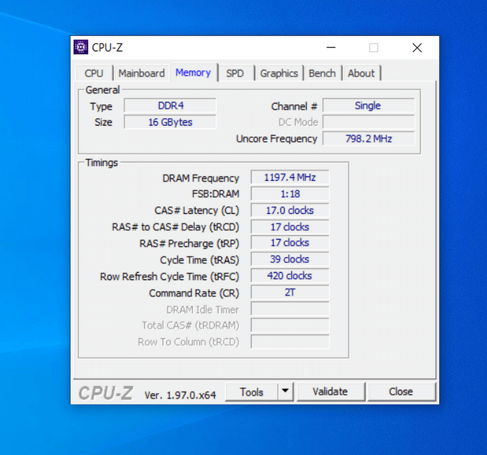Click the Tools button

(251, 392)
